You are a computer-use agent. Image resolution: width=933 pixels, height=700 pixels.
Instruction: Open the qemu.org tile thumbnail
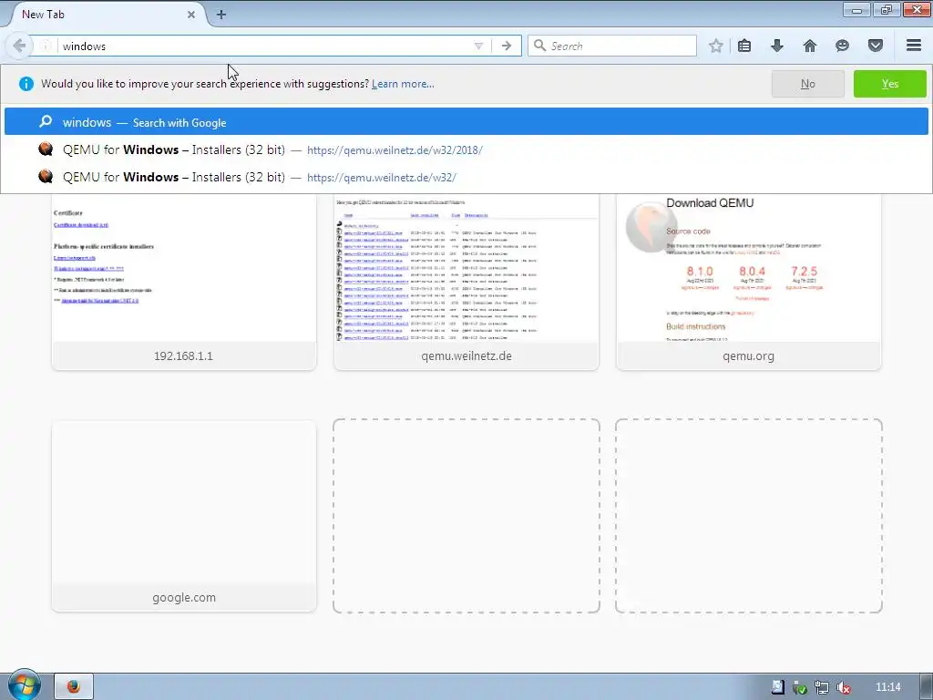(749, 268)
